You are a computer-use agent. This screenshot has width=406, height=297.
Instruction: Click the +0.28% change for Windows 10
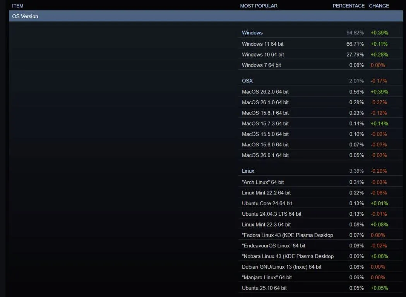point(379,55)
